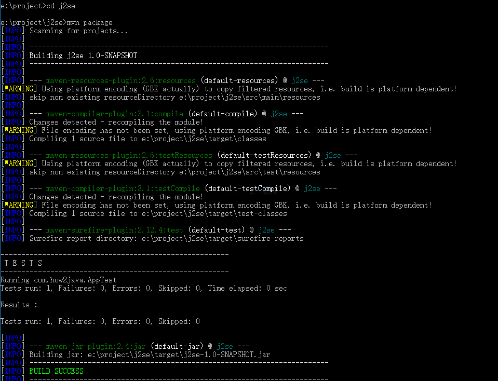Click the 'T E S T S' header
The image size is (498, 381).
click(x=23, y=263)
